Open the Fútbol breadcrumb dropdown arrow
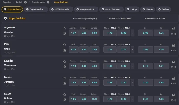179x105 pixels. [25, 2]
